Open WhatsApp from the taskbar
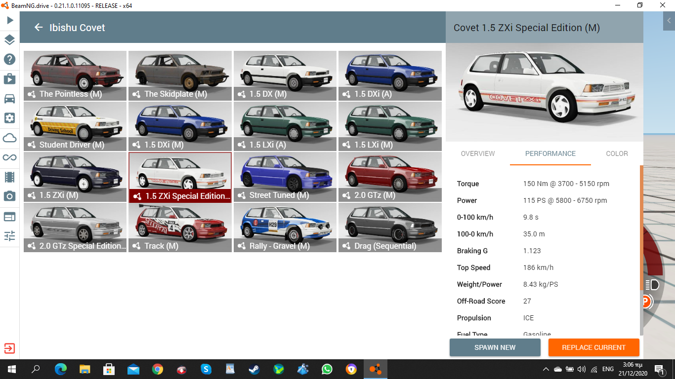The height and width of the screenshot is (379, 675). (327, 369)
